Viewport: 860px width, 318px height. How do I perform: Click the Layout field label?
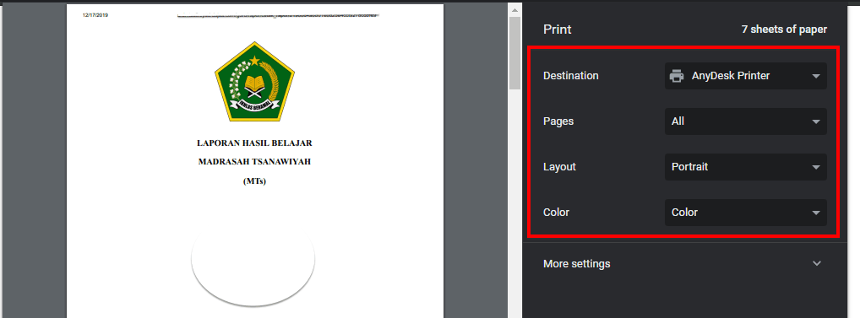(x=559, y=167)
